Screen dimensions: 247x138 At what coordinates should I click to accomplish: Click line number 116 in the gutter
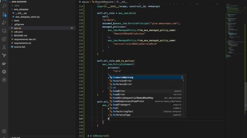[81, 13]
